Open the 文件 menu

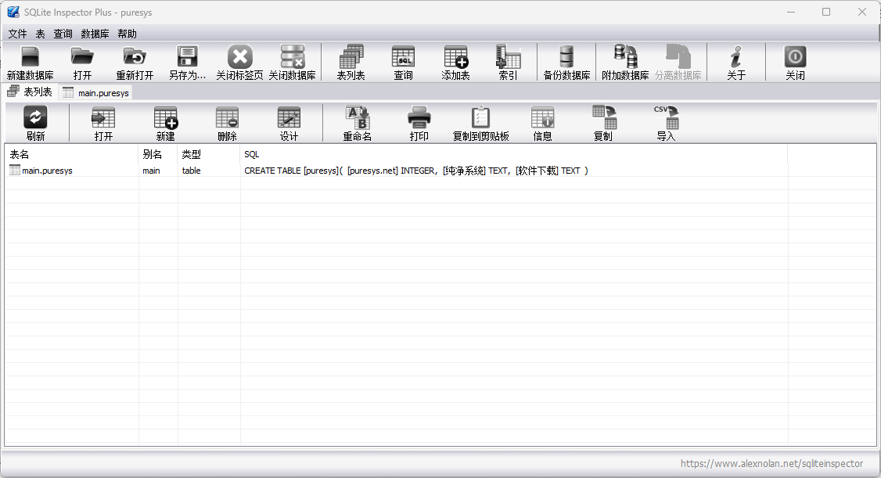[x=17, y=34]
